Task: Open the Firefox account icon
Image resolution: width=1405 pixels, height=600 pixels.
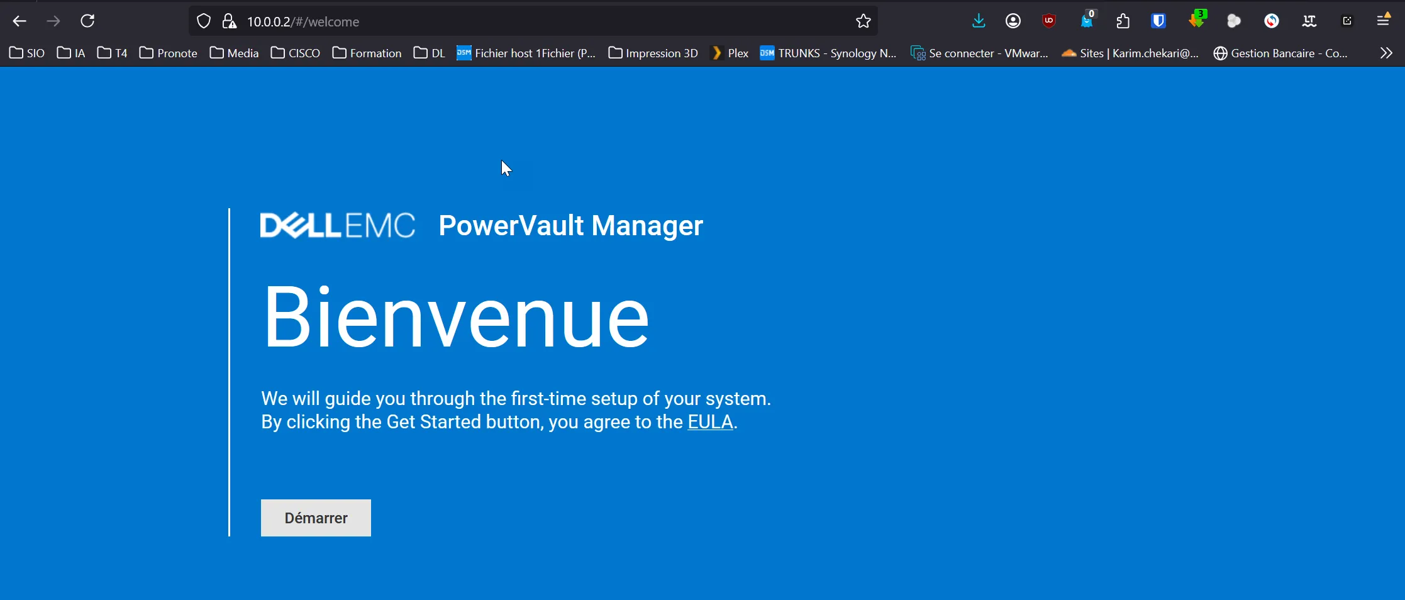Action: (x=1013, y=21)
